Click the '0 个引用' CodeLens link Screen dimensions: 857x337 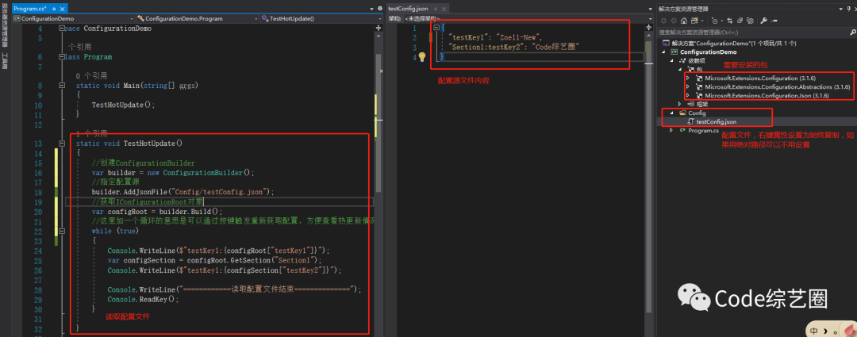[92, 76]
